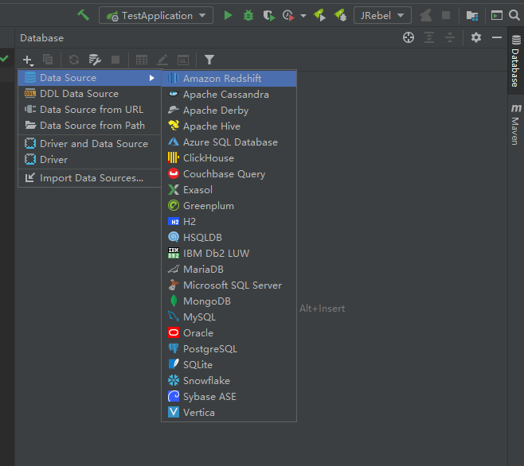
Task: Click the locate crosshair icon in Database panel
Action: (x=409, y=37)
